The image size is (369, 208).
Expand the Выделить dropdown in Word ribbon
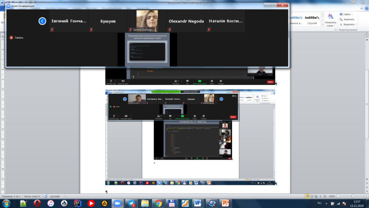(356, 24)
